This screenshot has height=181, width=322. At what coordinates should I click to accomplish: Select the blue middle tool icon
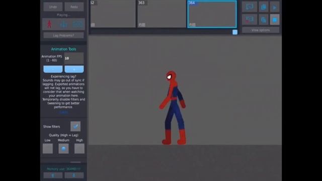pyautogui.click(x=64, y=25)
